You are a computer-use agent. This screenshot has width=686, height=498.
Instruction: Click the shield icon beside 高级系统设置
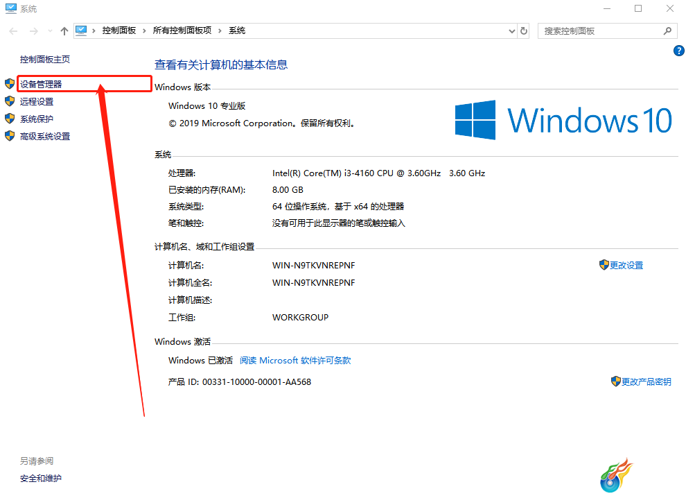pyautogui.click(x=10, y=136)
